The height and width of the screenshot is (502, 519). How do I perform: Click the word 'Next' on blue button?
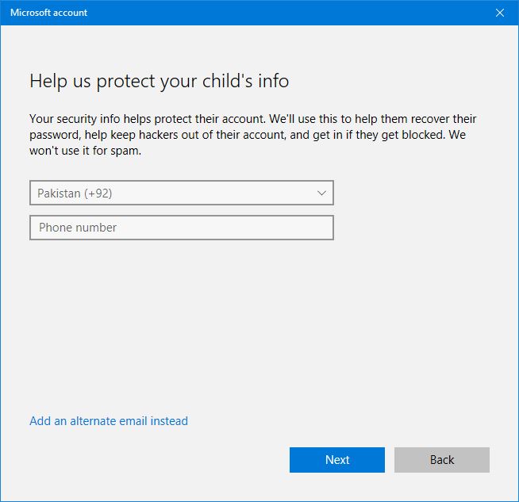click(x=337, y=460)
